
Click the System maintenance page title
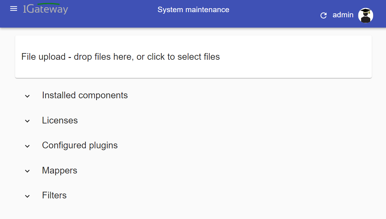(193, 10)
